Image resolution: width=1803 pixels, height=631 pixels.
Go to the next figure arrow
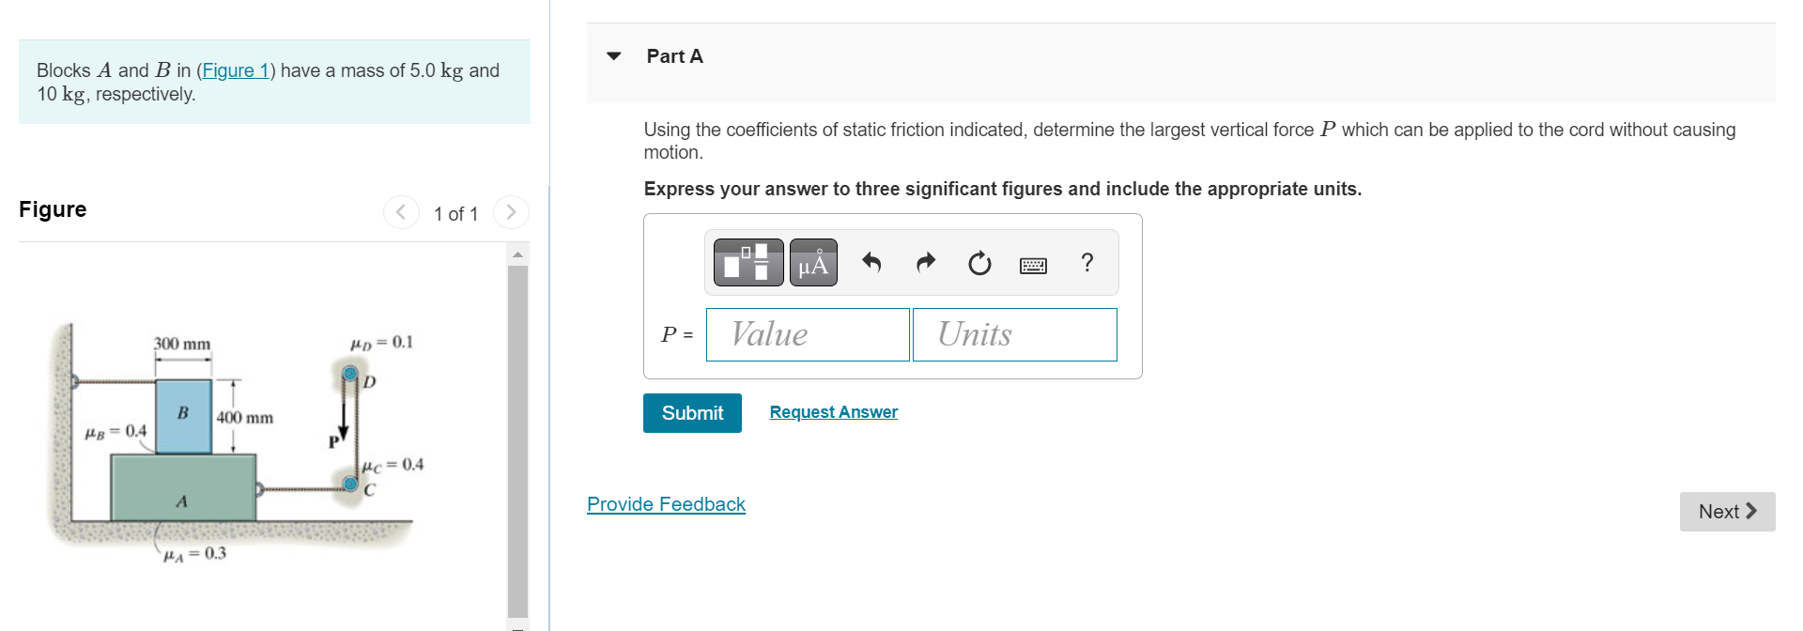pos(511,212)
